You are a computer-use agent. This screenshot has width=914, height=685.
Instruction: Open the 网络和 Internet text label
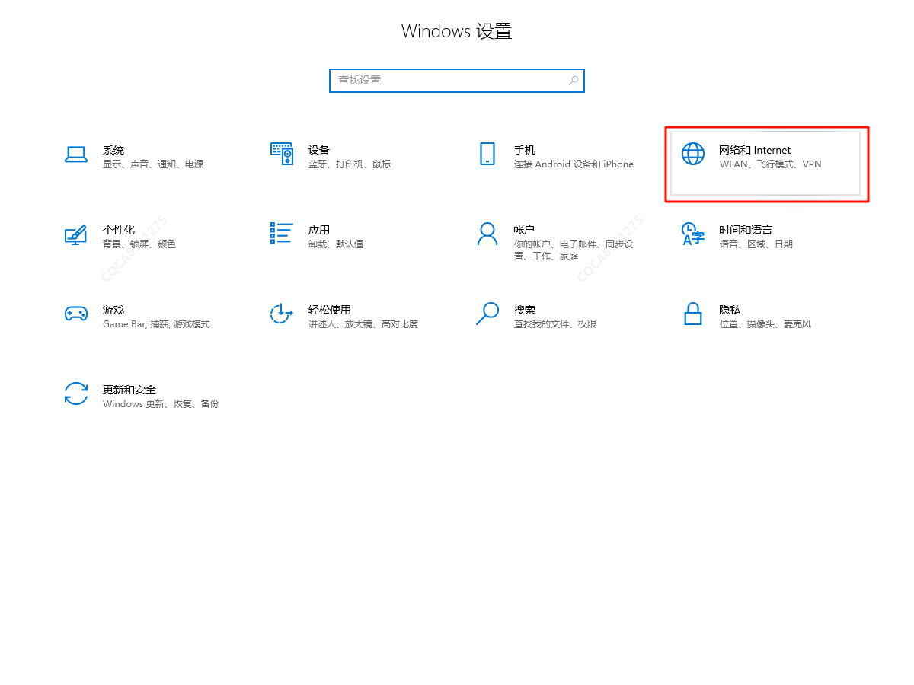[x=755, y=150]
